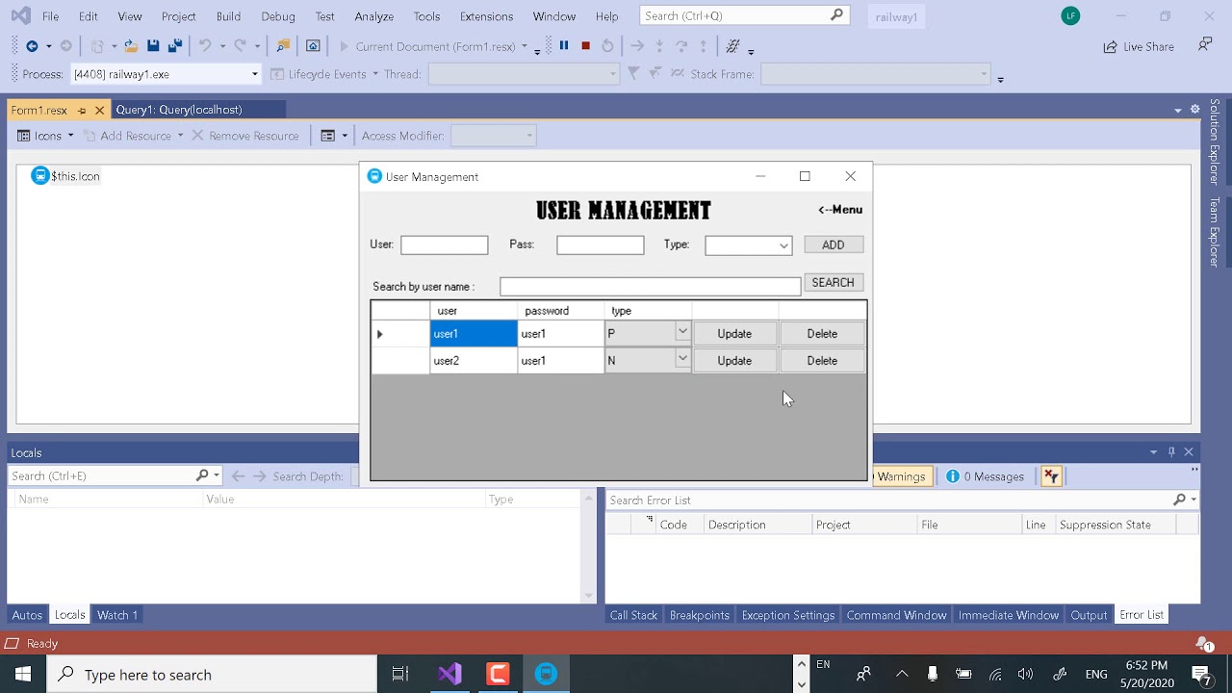The height and width of the screenshot is (693, 1232).
Task: Click the Find in Files icon
Action: (283, 46)
